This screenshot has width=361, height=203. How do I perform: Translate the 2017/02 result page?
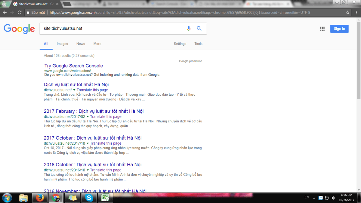click(106, 117)
